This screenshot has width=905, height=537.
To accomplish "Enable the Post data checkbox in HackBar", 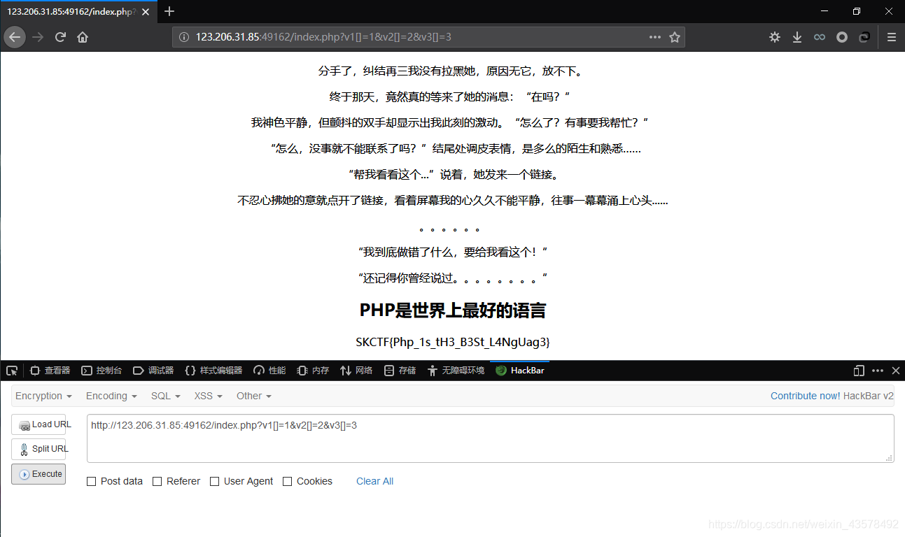I will tap(91, 481).
